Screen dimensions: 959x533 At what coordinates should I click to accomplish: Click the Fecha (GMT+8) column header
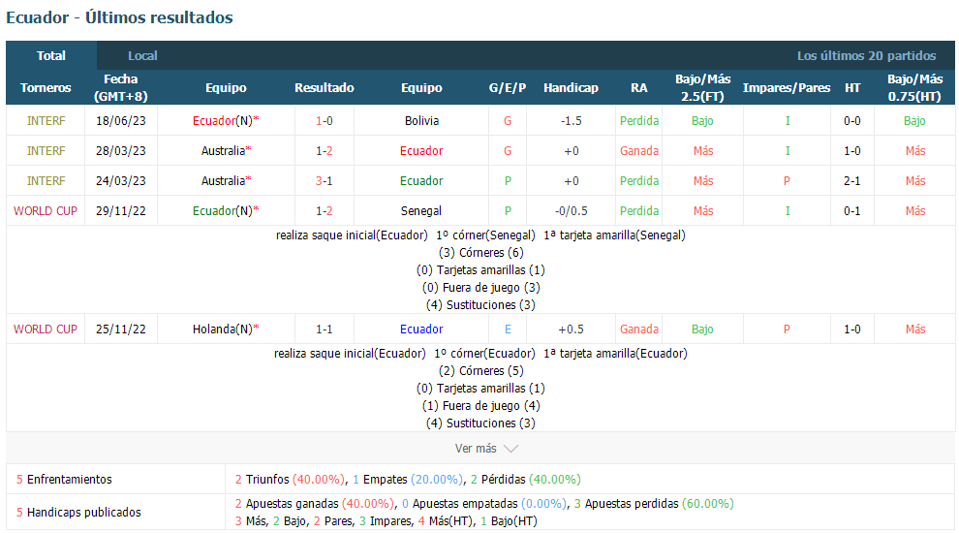tap(120, 87)
